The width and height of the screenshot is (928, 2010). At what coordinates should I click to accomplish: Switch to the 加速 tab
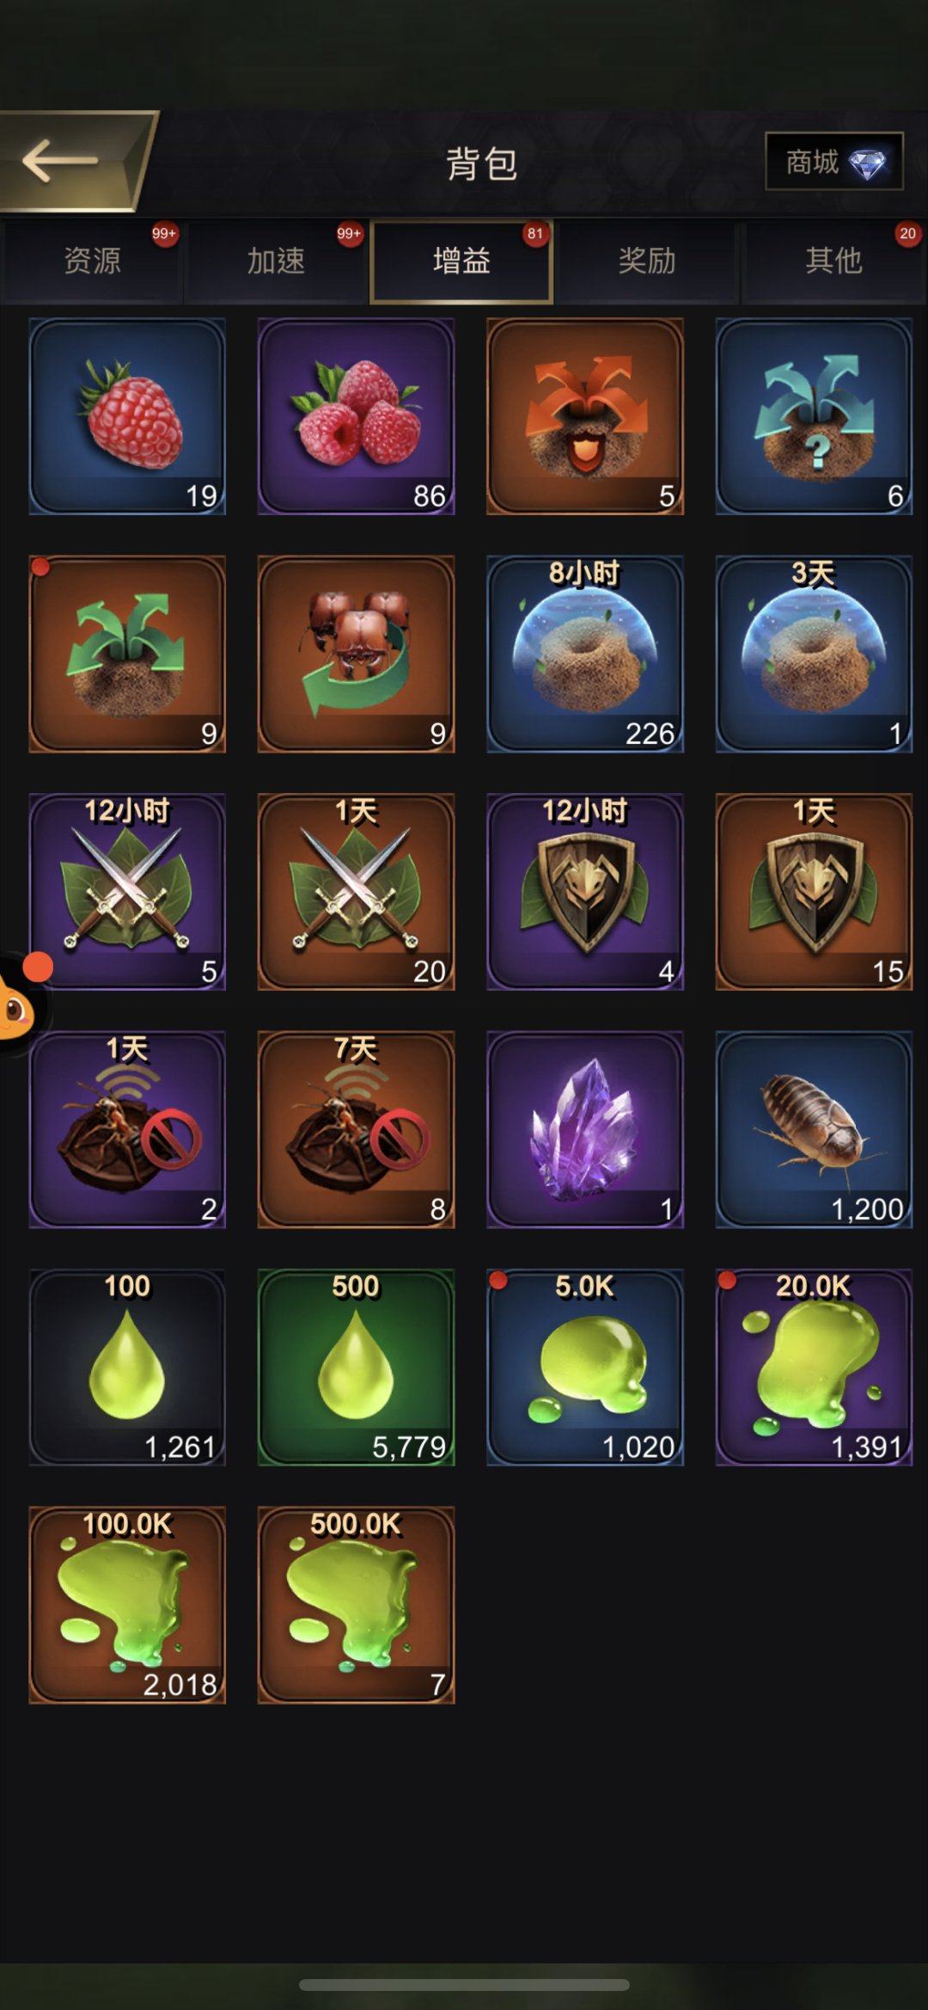coord(276,261)
